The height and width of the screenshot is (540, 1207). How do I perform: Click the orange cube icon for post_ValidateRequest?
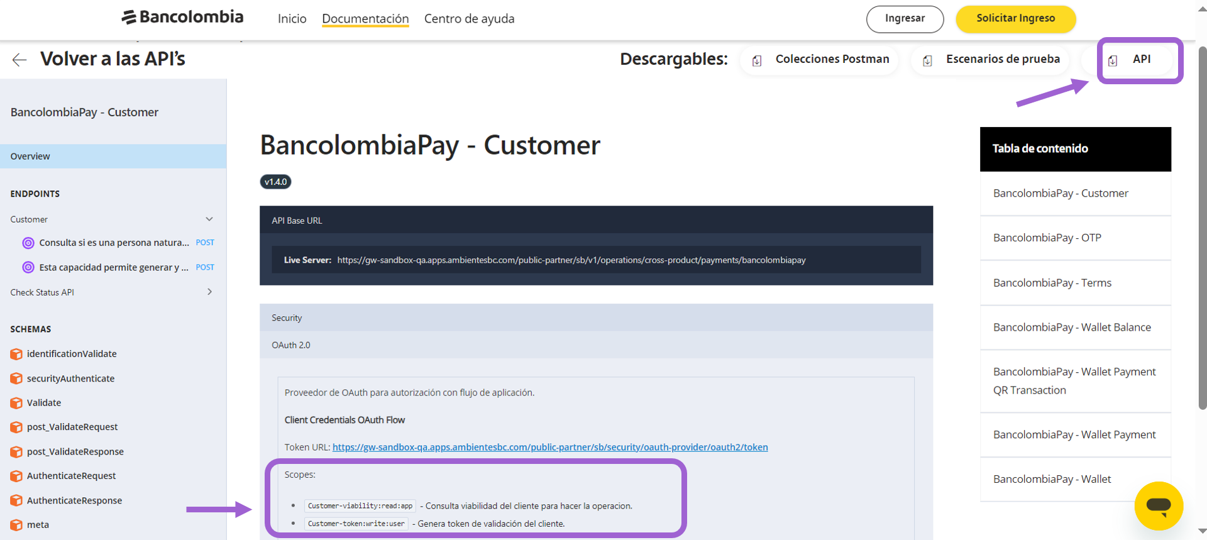click(x=16, y=427)
